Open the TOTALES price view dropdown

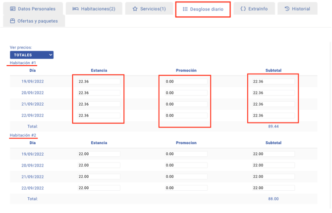pyautogui.click(x=32, y=55)
